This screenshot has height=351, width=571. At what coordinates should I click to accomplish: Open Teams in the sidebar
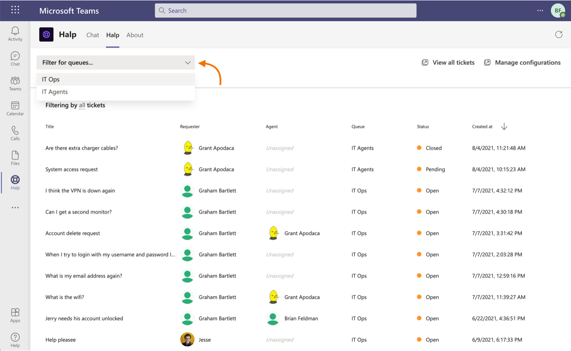tap(15, 83)
